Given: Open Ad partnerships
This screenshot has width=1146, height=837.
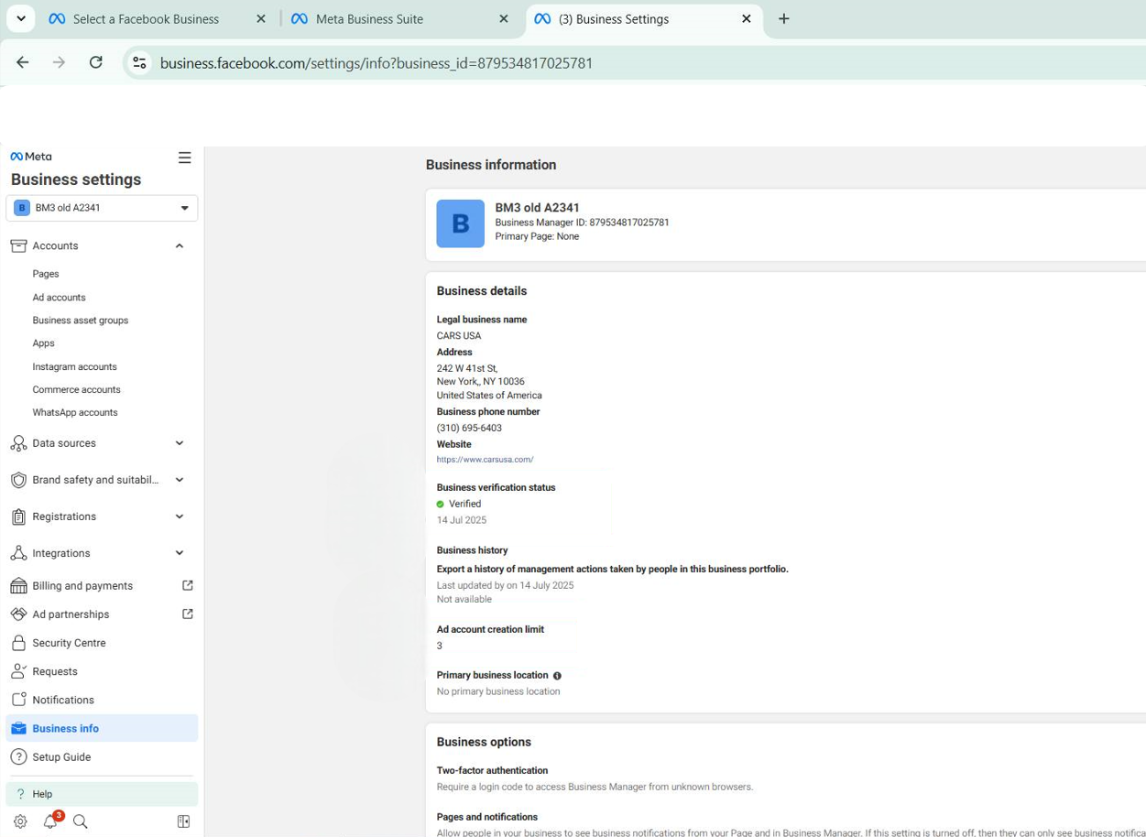Looking at the screenshot, I should click(x=71, y=614).
